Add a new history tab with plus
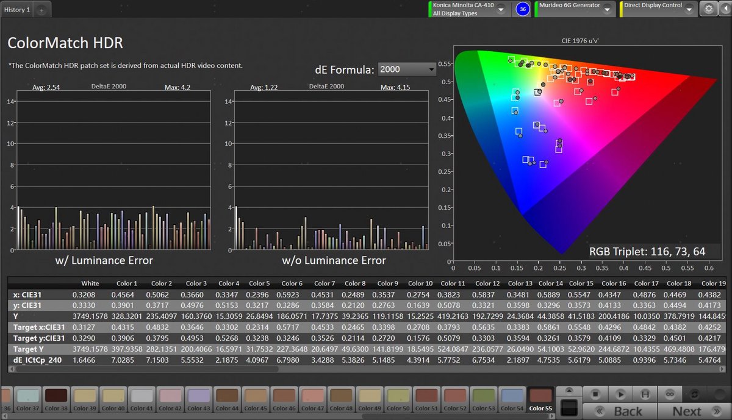Viewport: 732px width, 420px height. tap(41, 10)
